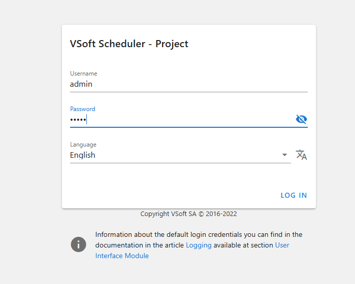355x284 pixels.
Task: Click the Username field containing admin
Action: tap(188, 84)
